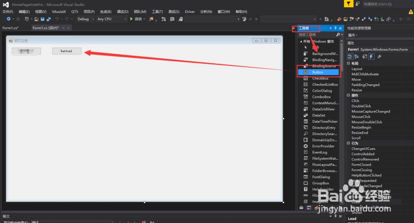Screen dimensions: 414x223
Task: Click the designed form's maximize button
Action: 266,41
